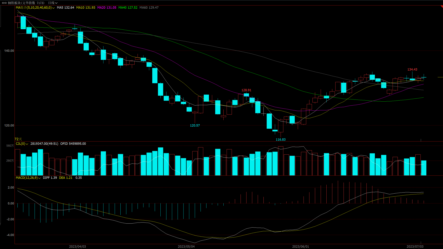The image size is (443, 249).
Task: Click the red corner triangle at top right
Action: (442, 7)
